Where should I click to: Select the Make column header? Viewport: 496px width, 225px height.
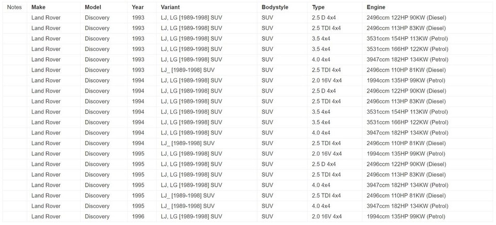[x=38, y=7]
